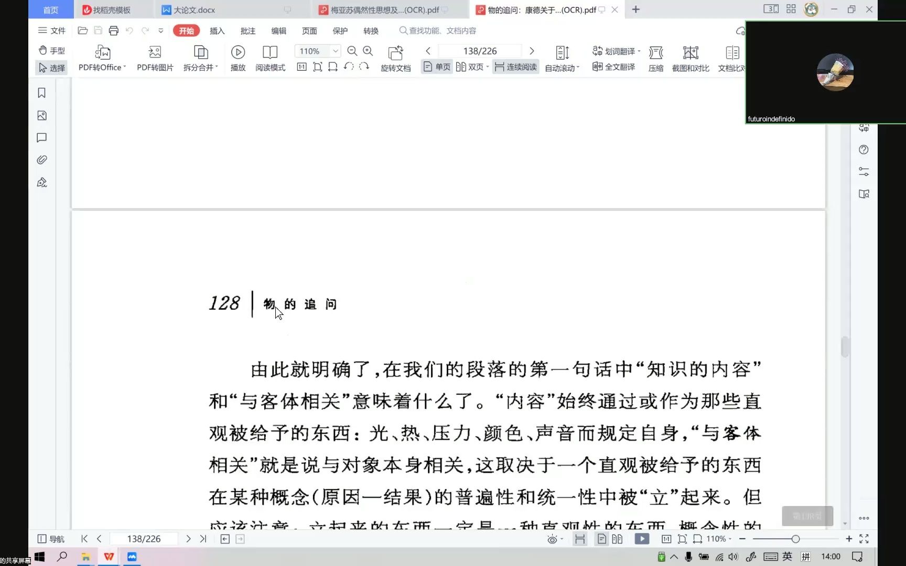Switch to the 保护 protect tab

coord(340,31)
